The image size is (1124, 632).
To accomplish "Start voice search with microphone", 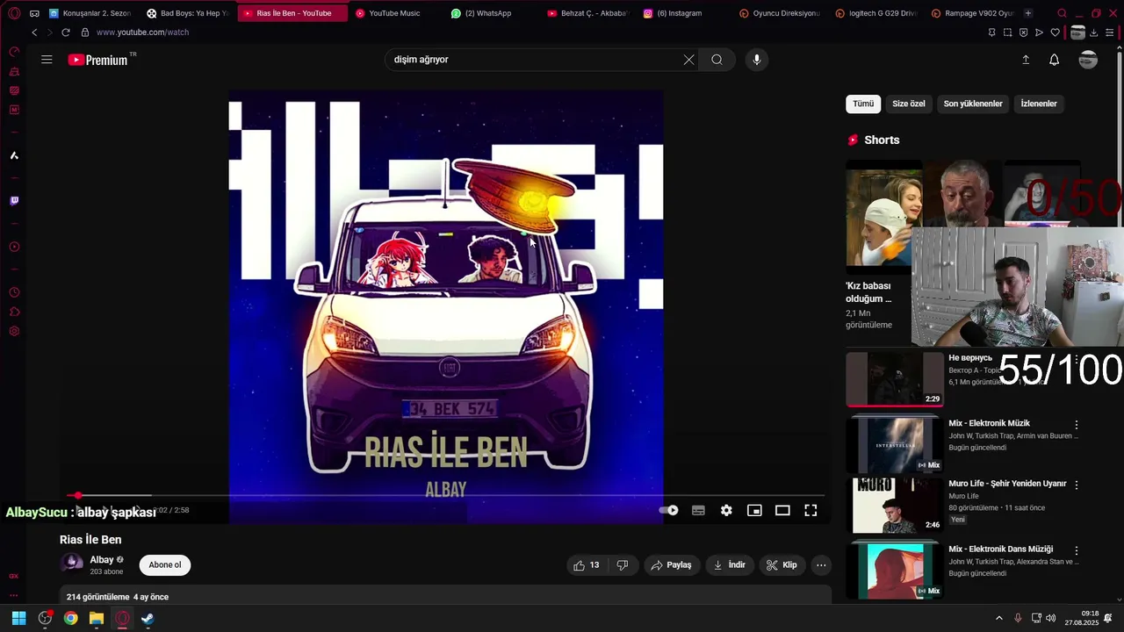I will [757, 60].
